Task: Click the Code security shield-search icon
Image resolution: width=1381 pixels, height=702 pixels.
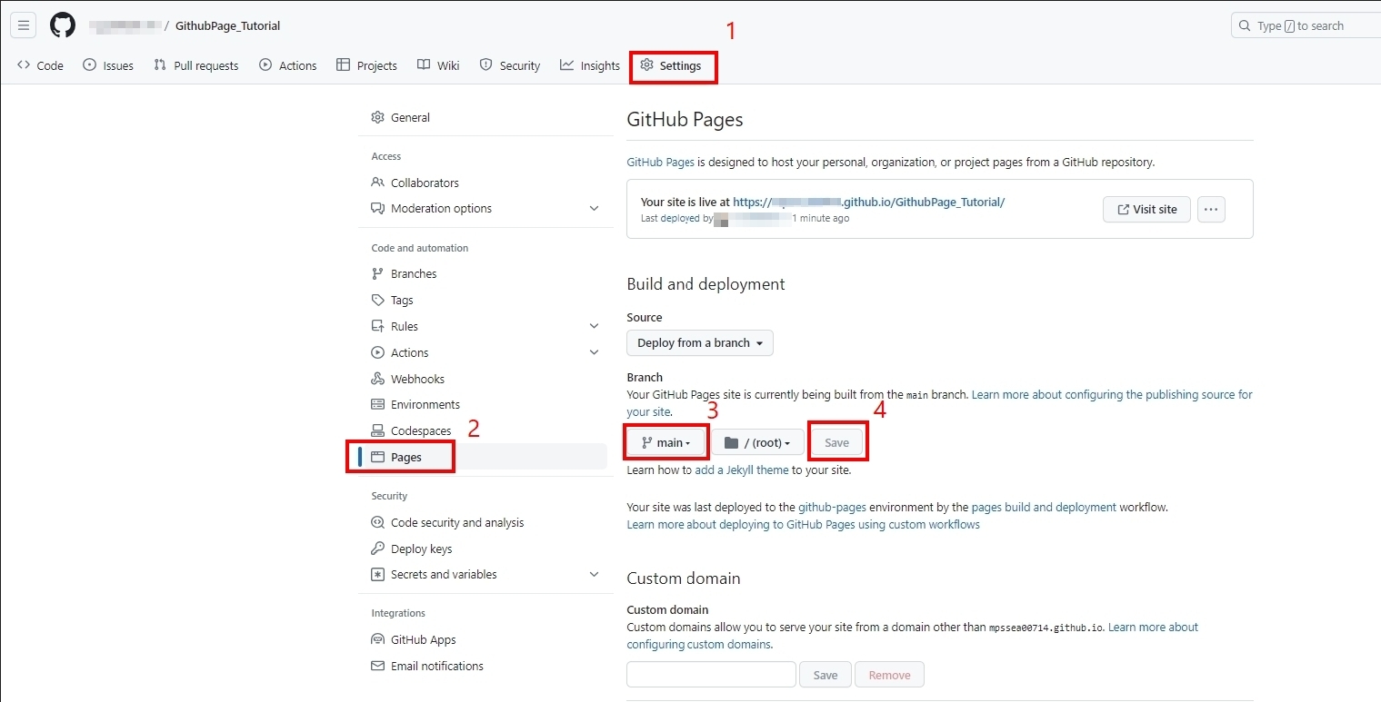Action: tap(378, 522)
